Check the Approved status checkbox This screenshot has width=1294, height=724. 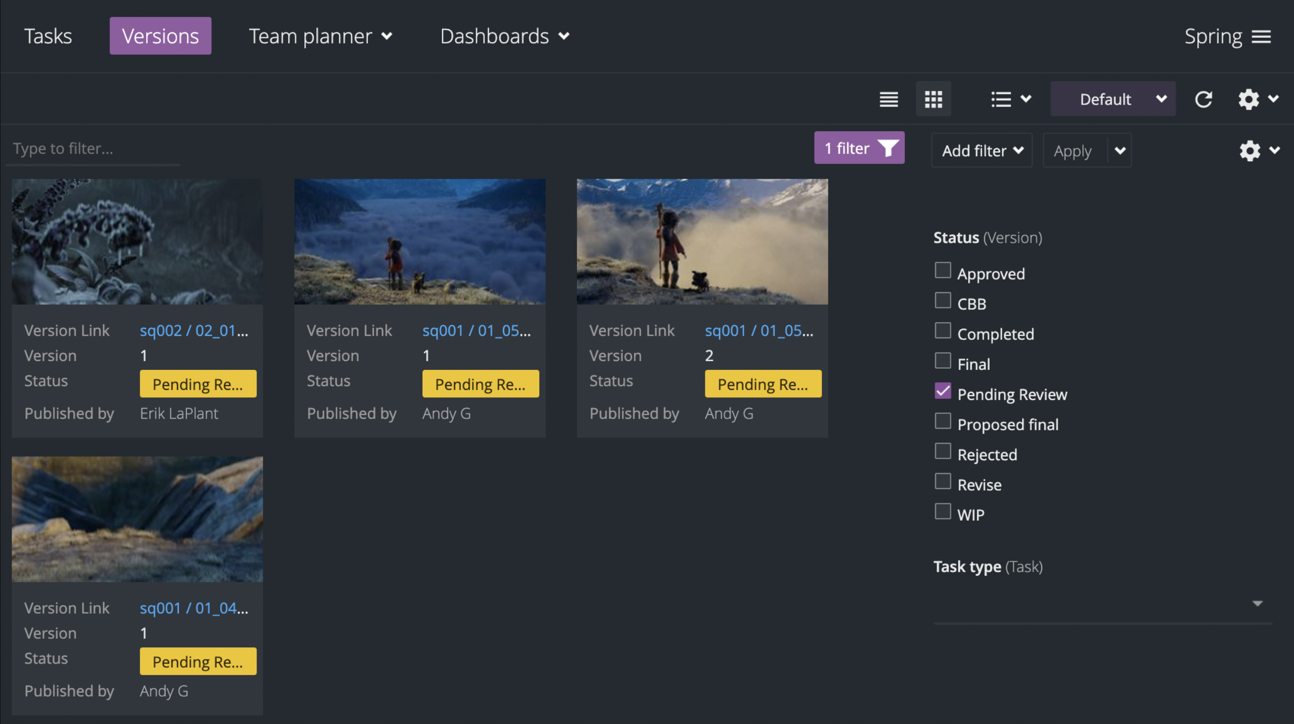[x=942, y=270]
